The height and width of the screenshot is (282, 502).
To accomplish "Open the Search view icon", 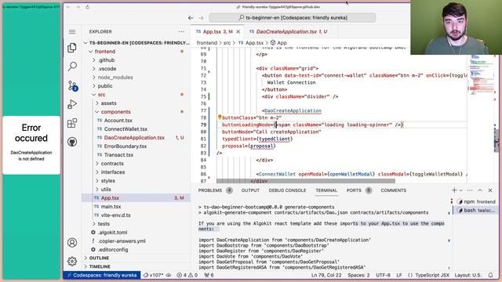I will pos(72,66).
